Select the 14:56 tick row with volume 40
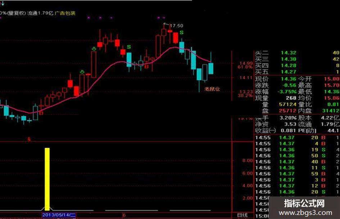340x219 pixels. click(298, 162)
